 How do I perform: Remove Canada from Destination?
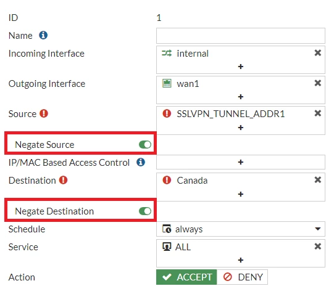pyautogui.click(x=317, y=180)
